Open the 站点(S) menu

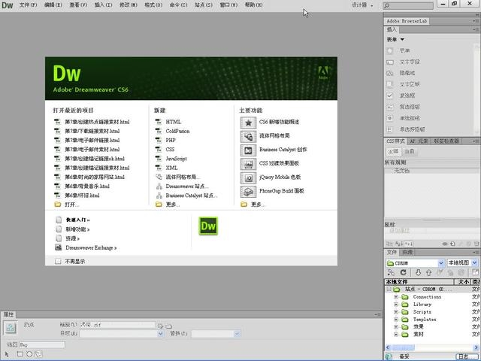click(204, 5)
